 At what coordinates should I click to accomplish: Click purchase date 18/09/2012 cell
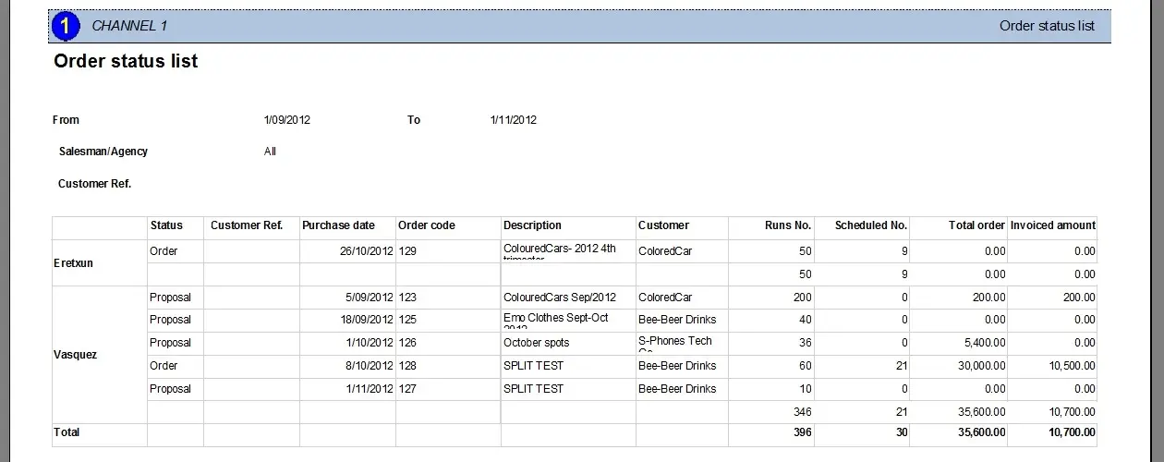pos(367,320)
